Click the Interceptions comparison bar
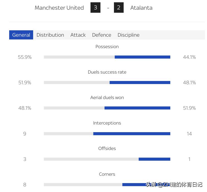207x192 pixels. click(x=107, y=134)
